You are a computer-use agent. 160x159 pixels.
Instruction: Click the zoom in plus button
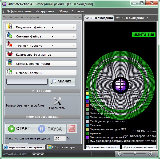point(150,154)
